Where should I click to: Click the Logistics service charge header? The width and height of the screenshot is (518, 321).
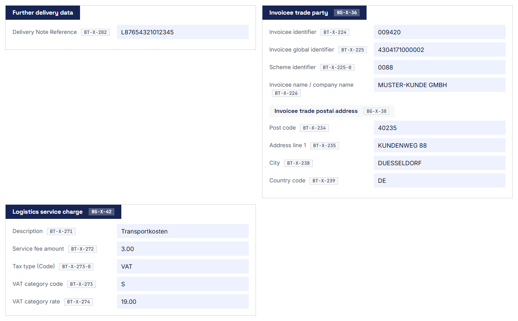(x=63, y=212)
